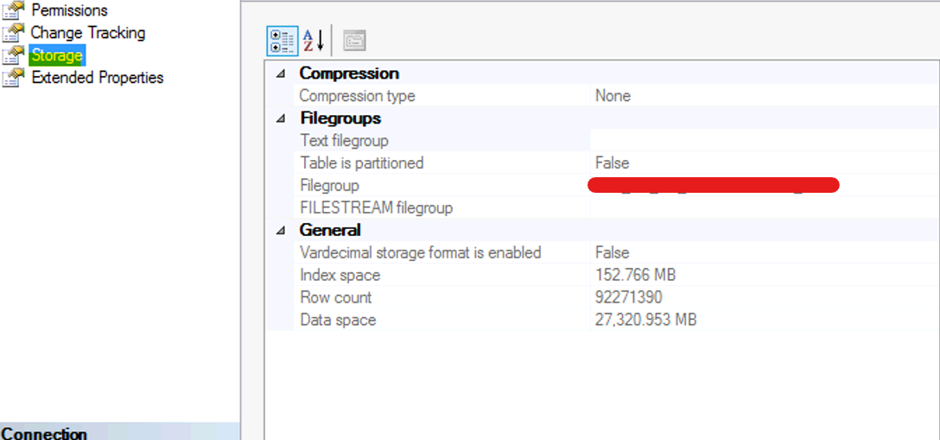Collapse the Filegroups category
Screen dimensions: 940x440
tap(280, 118)
